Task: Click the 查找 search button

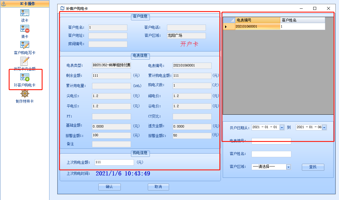Action: pos(313,167)
